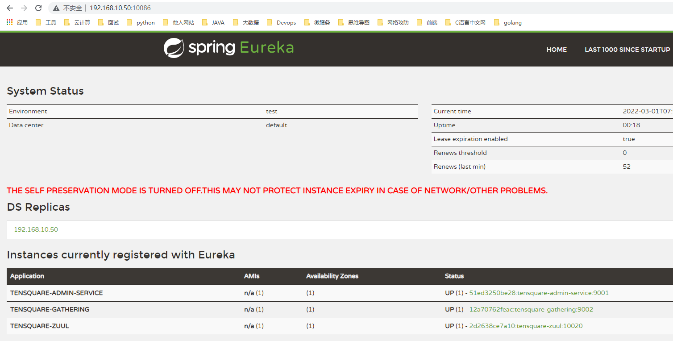Open the 网络攻防 bookmark folder
This screenshot has width=673, height=341.
tap(393, 22)
